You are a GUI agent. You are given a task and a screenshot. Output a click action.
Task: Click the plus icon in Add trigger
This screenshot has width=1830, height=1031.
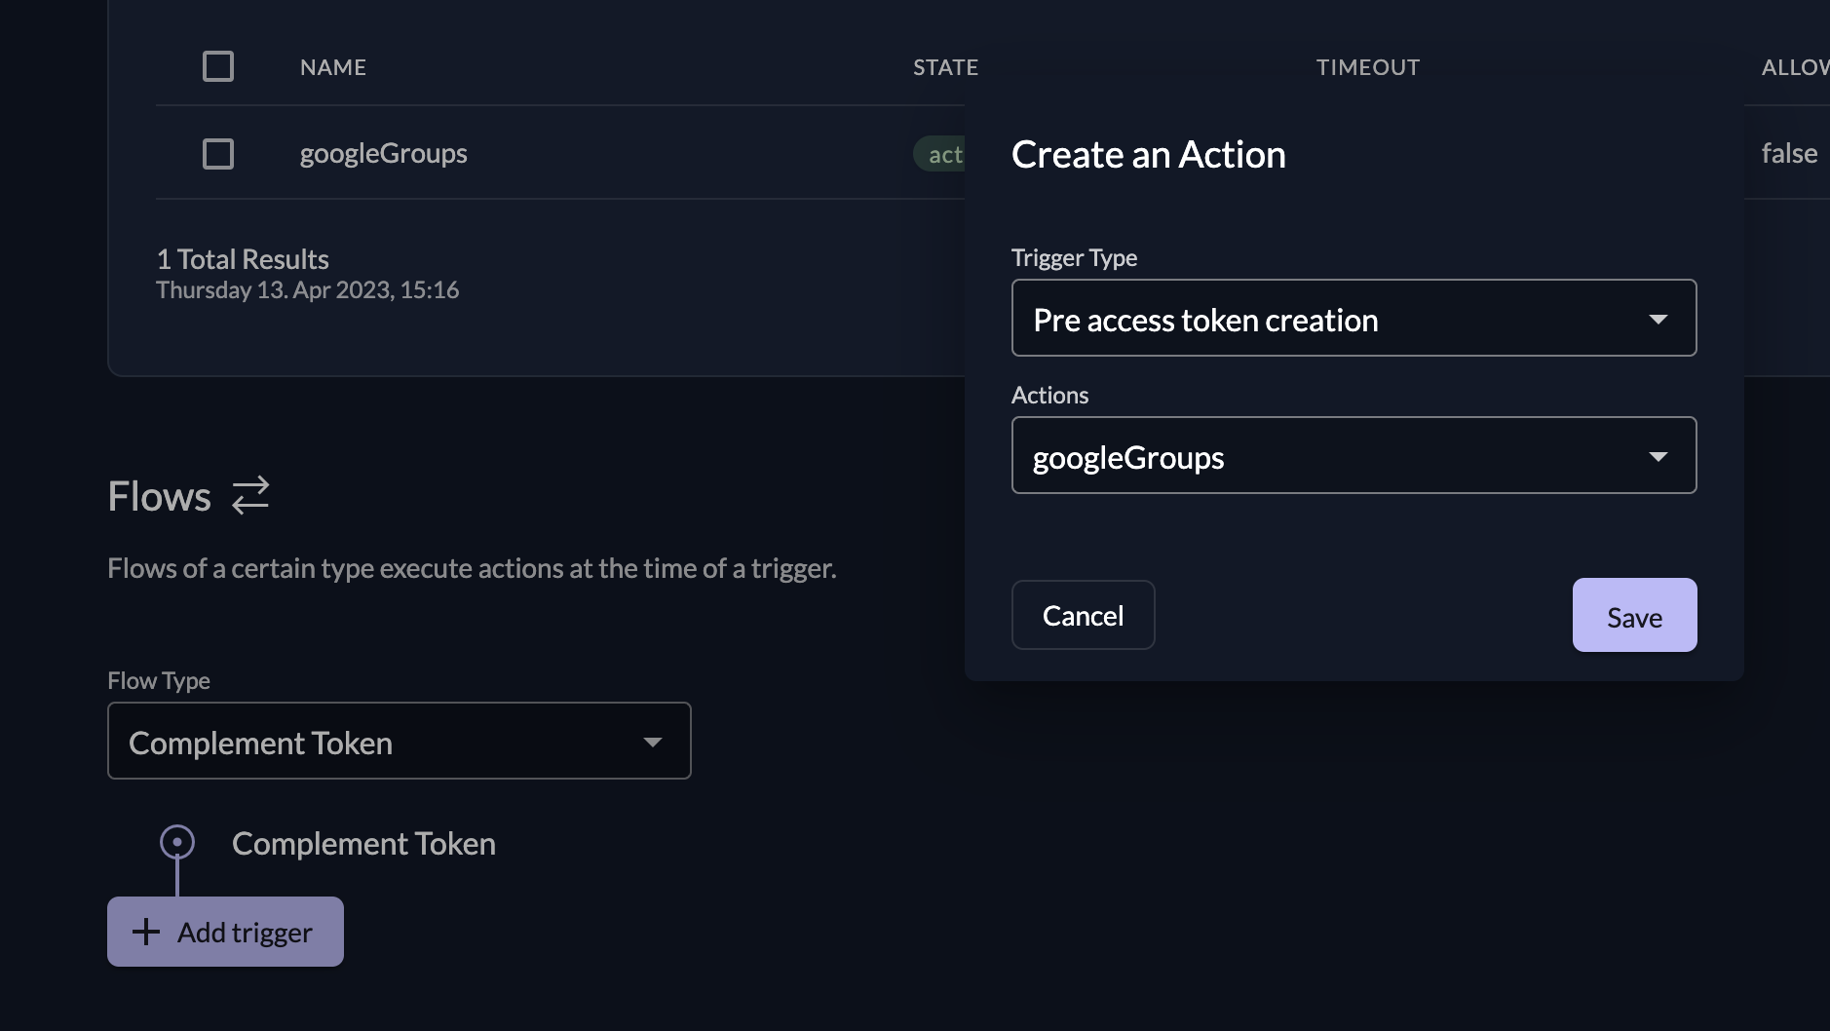pos(146,932)
